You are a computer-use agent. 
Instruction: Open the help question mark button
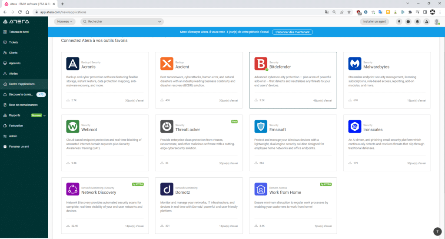tap(437, 231)
